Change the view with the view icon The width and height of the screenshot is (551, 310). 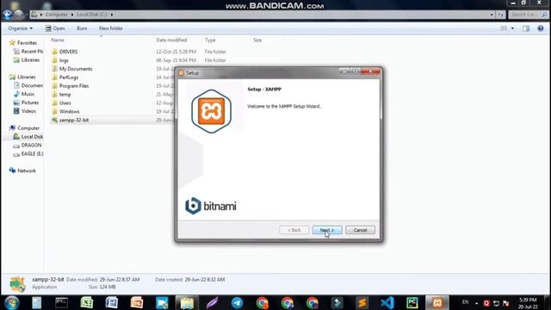click(x=504, y=28)
